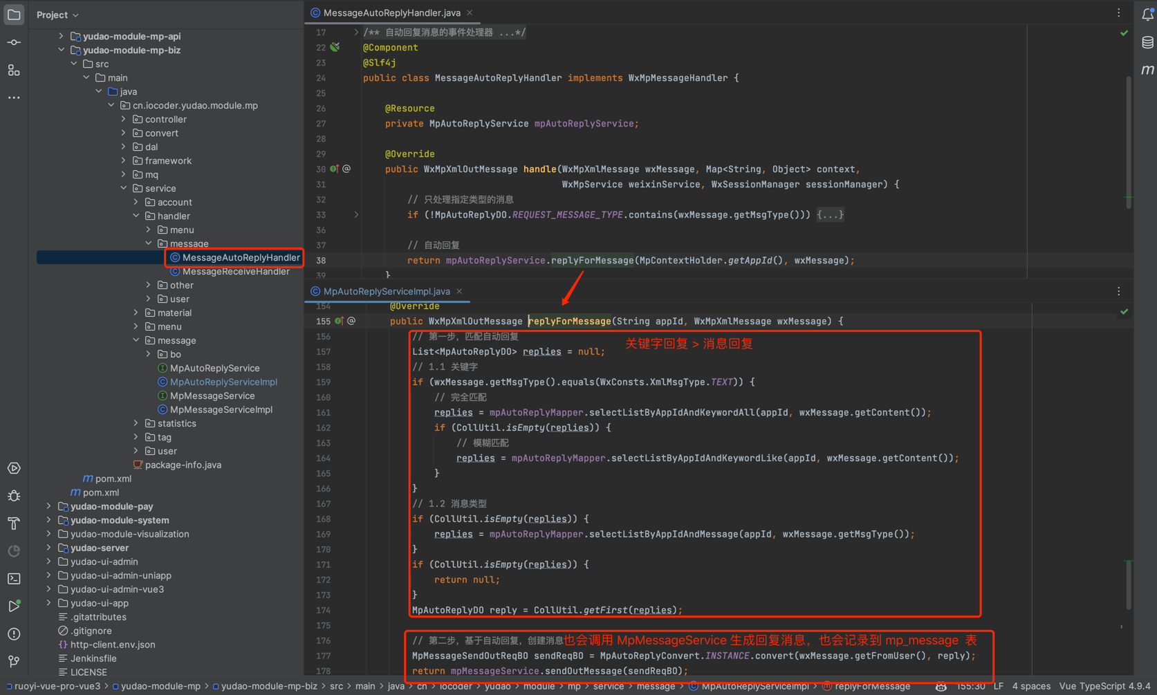
Task: Click the Spring bean gutter icon at line 22
Action: tap(335, 48)
